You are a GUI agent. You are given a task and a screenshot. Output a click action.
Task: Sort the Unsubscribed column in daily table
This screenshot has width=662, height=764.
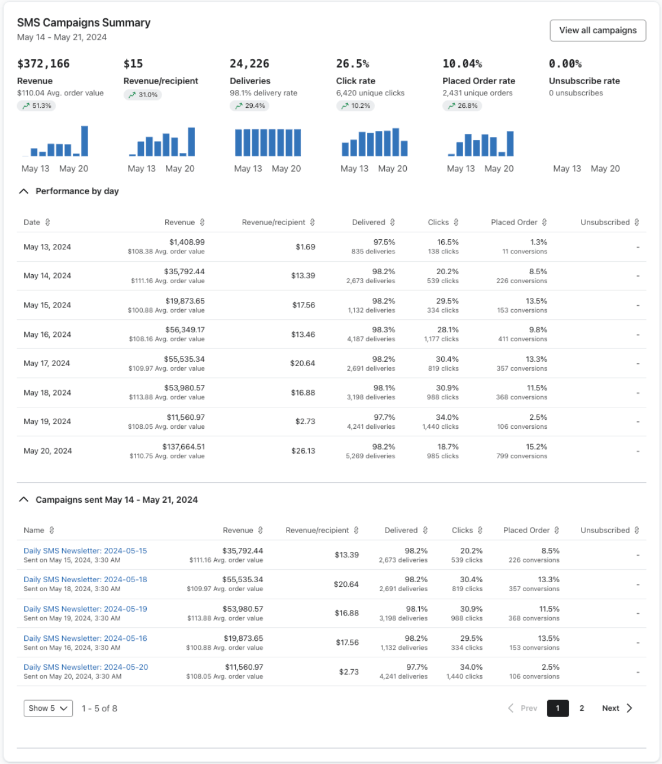[x=637, y=222]
